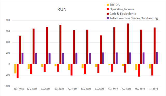Select the Operating Income legend label

pyautogui.click(x=122, y=9)
